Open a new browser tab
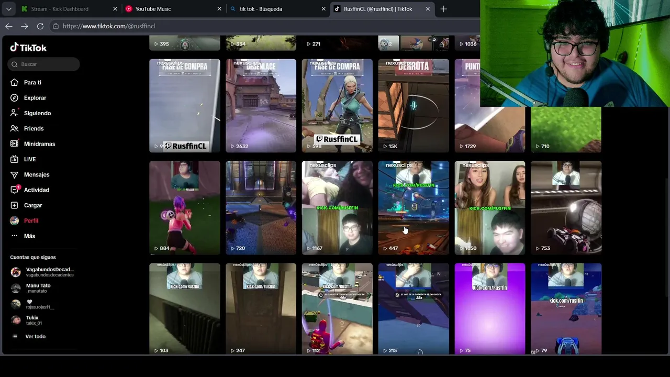This screenshot has width=670, height=377. (443, 9)
